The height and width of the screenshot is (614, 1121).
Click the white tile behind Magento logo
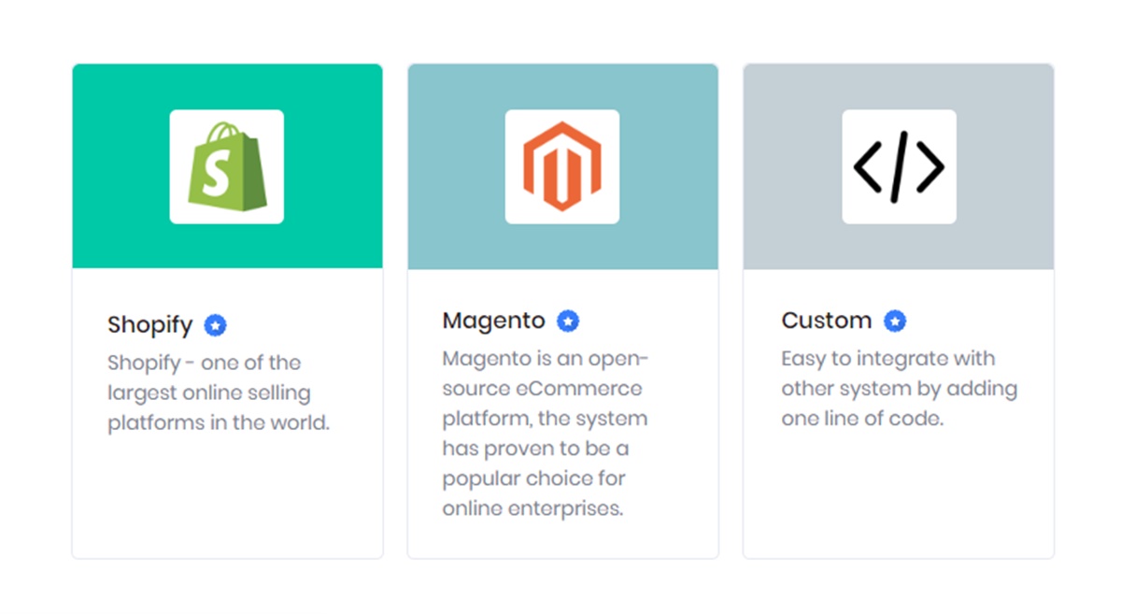pyautogui.click(x=562, y=166)
